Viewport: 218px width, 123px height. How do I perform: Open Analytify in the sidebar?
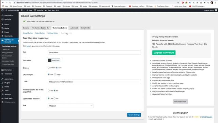coord(7,19)
